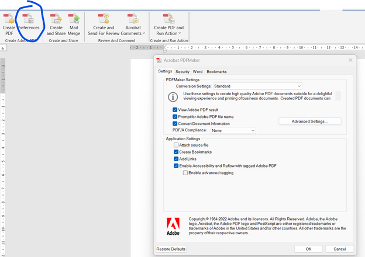Viewport: 365px width, 257px height.
Task: Click the Create and Run Action group label
Action: pos(169,41)
